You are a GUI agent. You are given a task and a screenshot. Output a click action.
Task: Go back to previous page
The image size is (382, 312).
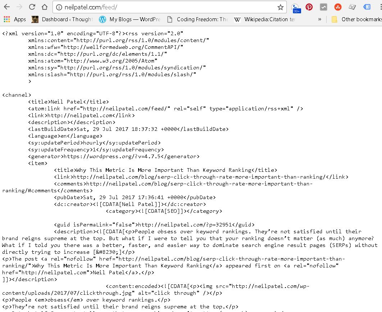click(x=7, y=7)
